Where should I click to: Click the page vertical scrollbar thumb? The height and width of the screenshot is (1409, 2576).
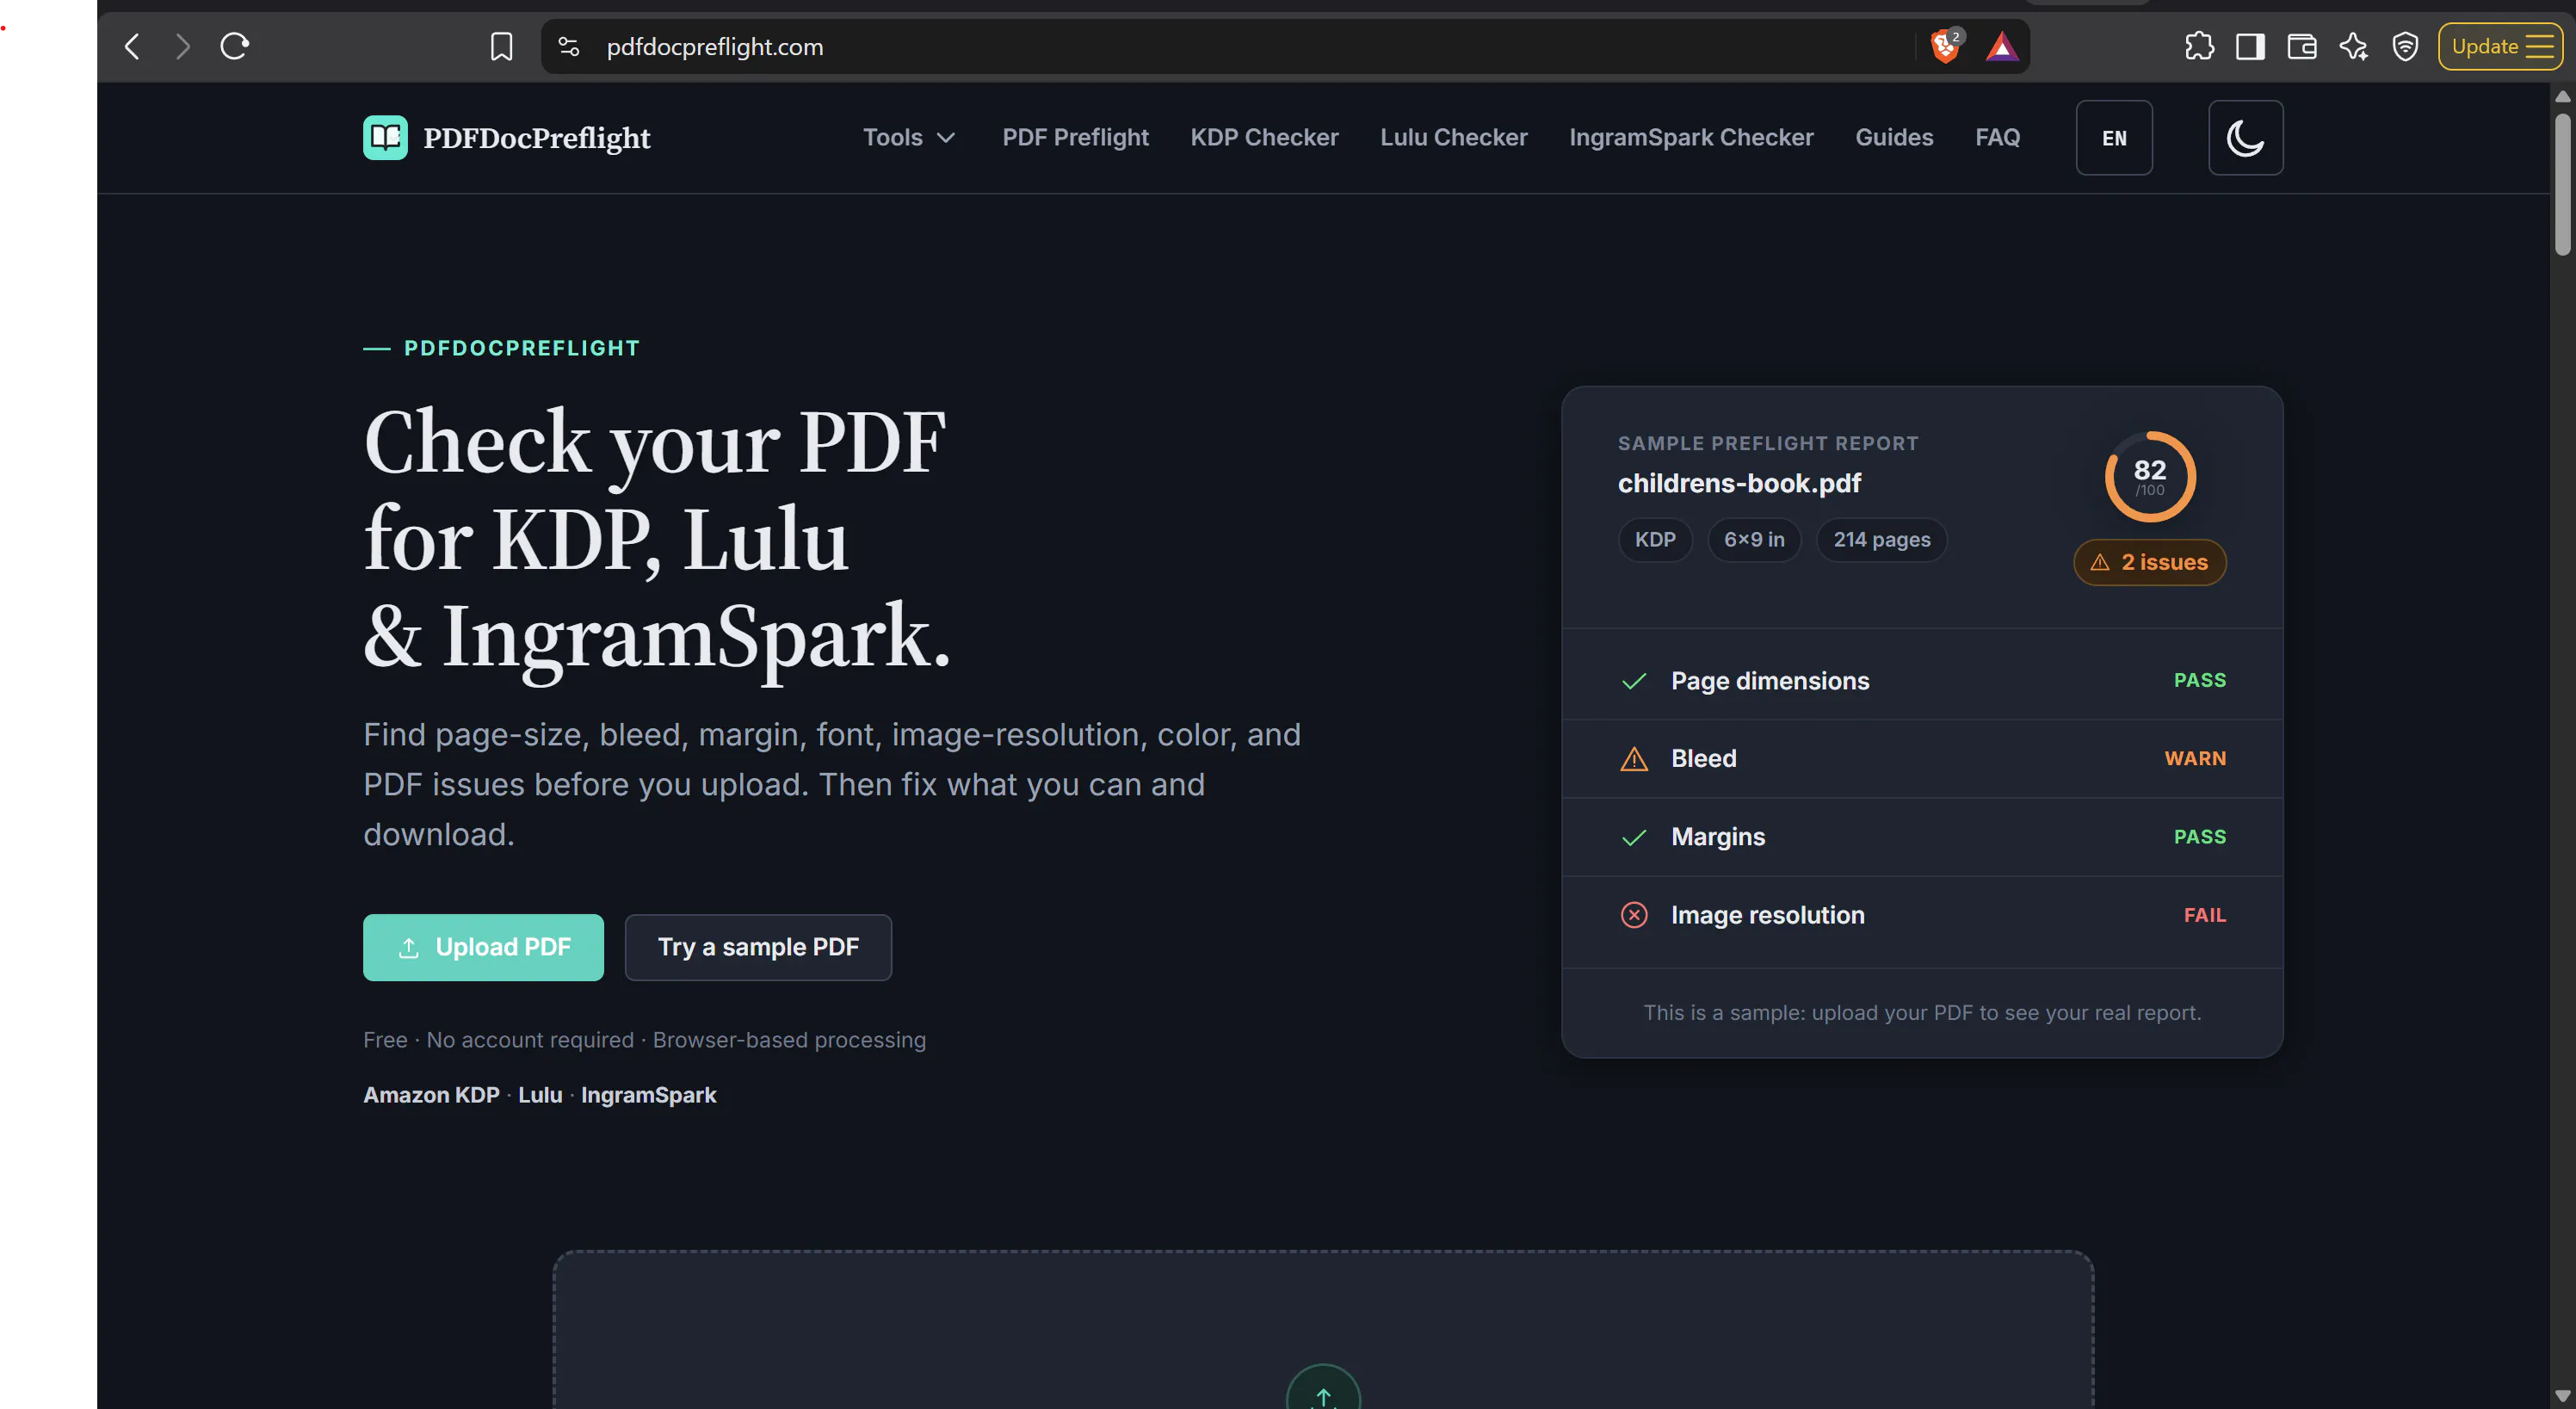[2562, 185]
